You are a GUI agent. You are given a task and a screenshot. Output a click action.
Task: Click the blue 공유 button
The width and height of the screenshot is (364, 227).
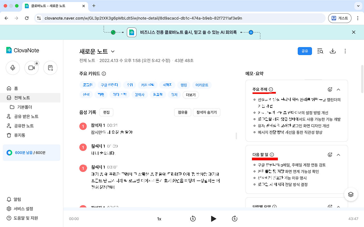305,51
